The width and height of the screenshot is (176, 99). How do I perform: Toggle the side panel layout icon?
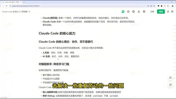click(x=172, y=12)
